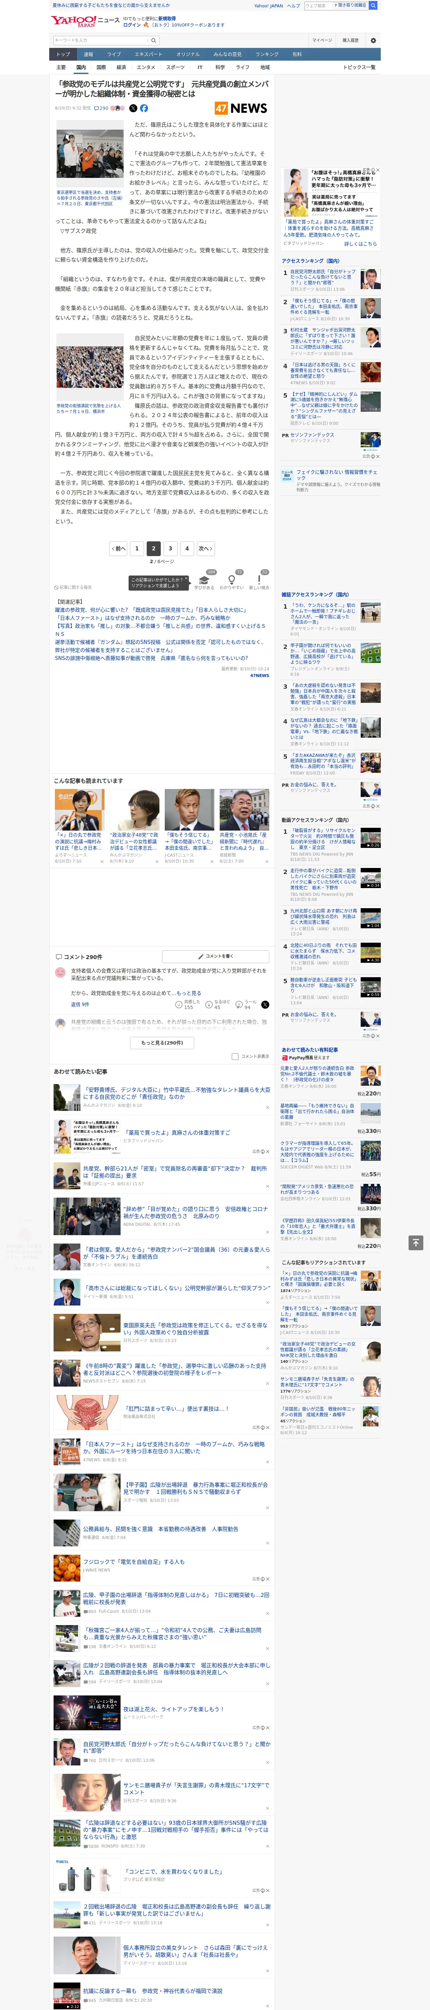Share the article on Facebook
This screenshot has width=430, height=2010.
(144, 109)
